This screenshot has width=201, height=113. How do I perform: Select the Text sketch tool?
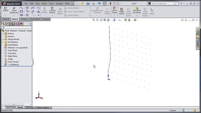(x=38, y=12)
